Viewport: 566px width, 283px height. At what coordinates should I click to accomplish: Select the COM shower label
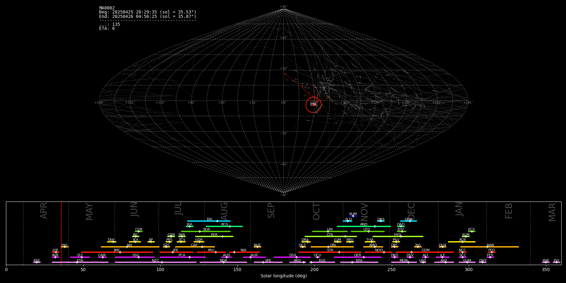pyautogui.click(x=426, y=250)
